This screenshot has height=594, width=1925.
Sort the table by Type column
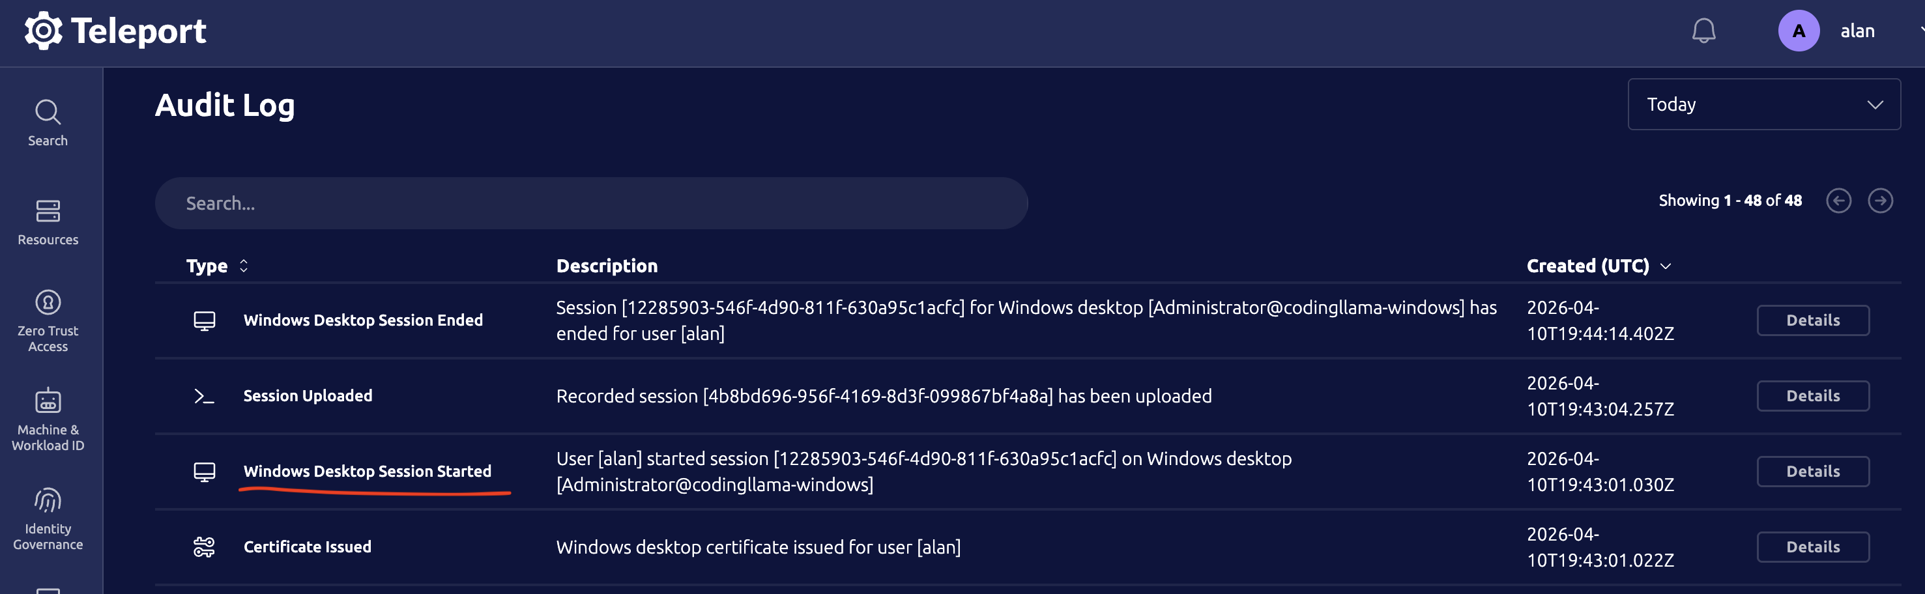217,266
